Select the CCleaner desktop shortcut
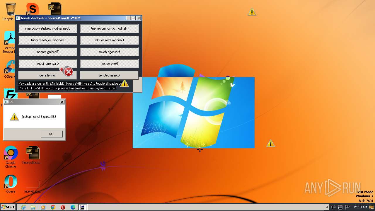The image size is (375, 211). pos(9,69)
